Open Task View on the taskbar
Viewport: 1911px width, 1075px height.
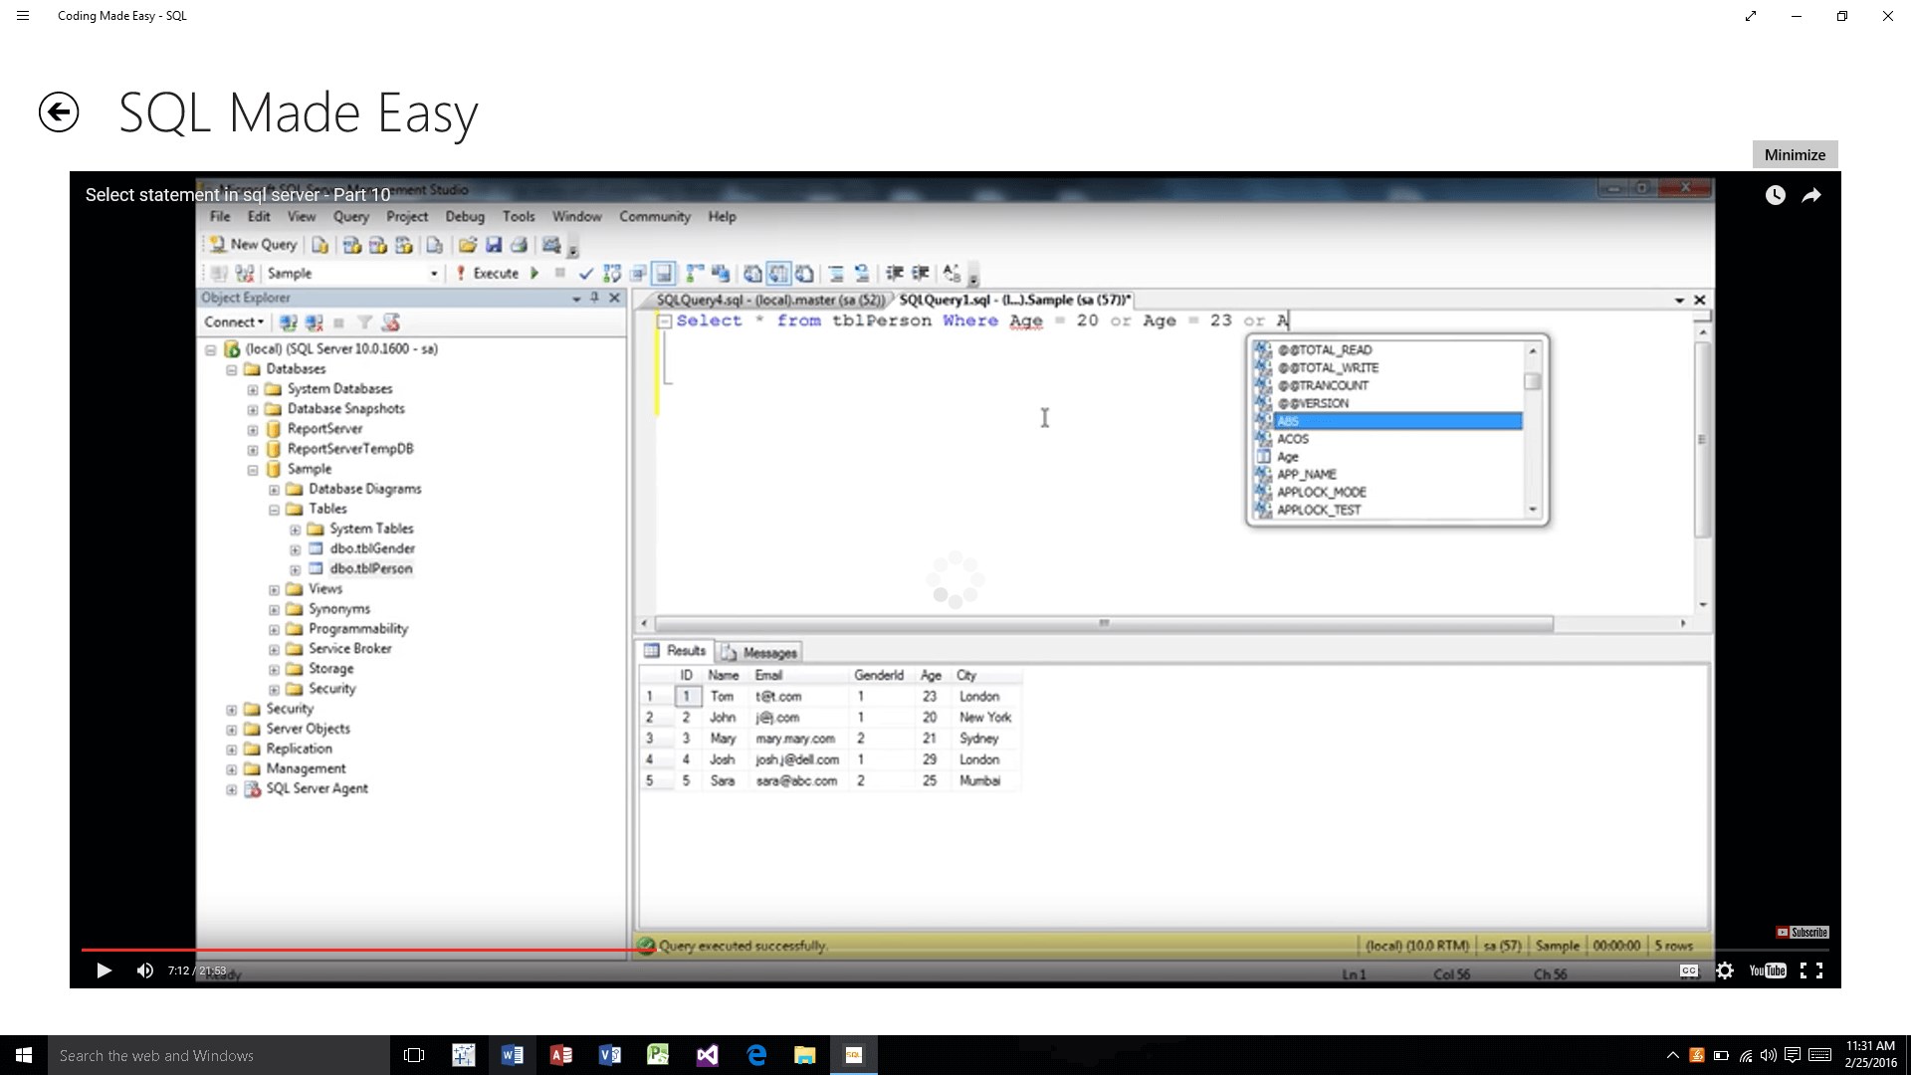[x=414, y=1055]
